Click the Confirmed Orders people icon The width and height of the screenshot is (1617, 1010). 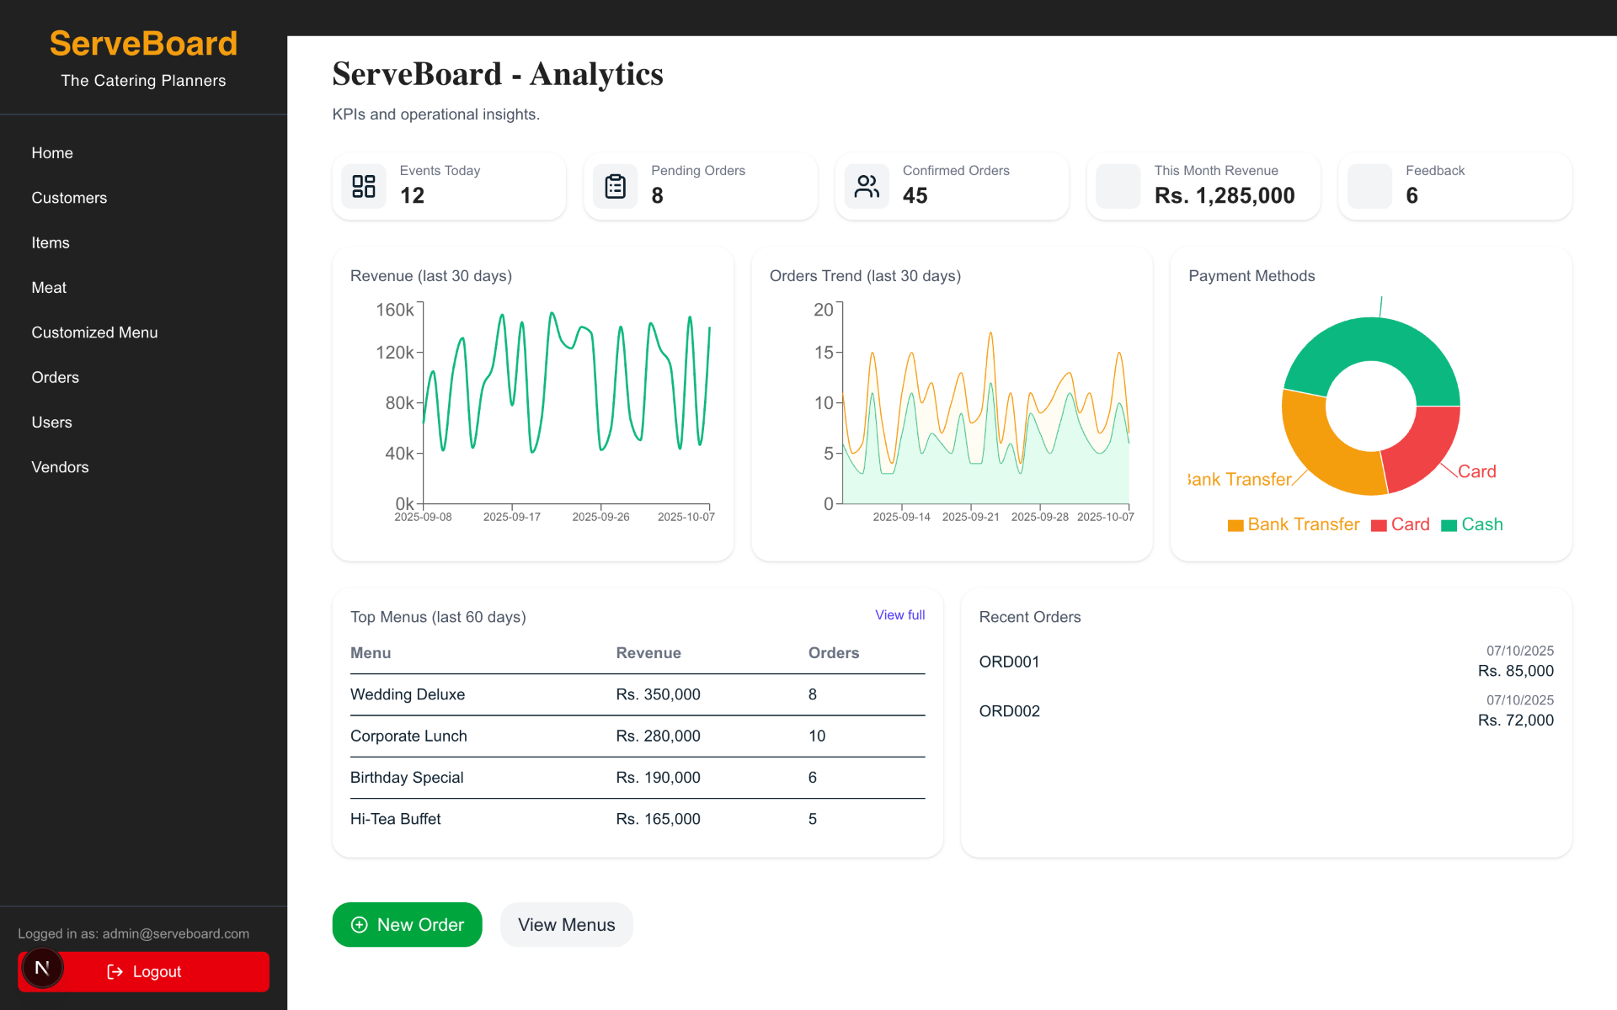click(867, 186)
